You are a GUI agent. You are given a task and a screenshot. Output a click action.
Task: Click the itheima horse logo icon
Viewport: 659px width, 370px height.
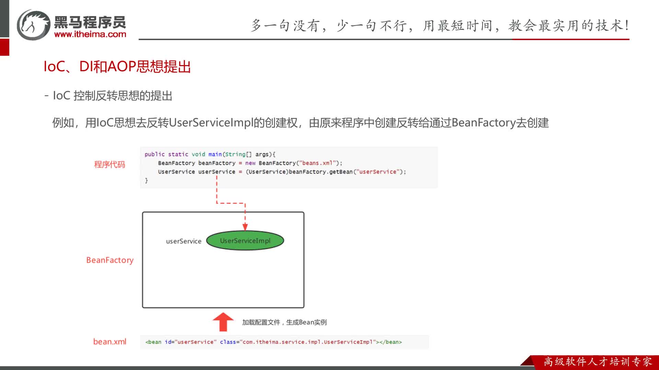[x=33, y=25]
